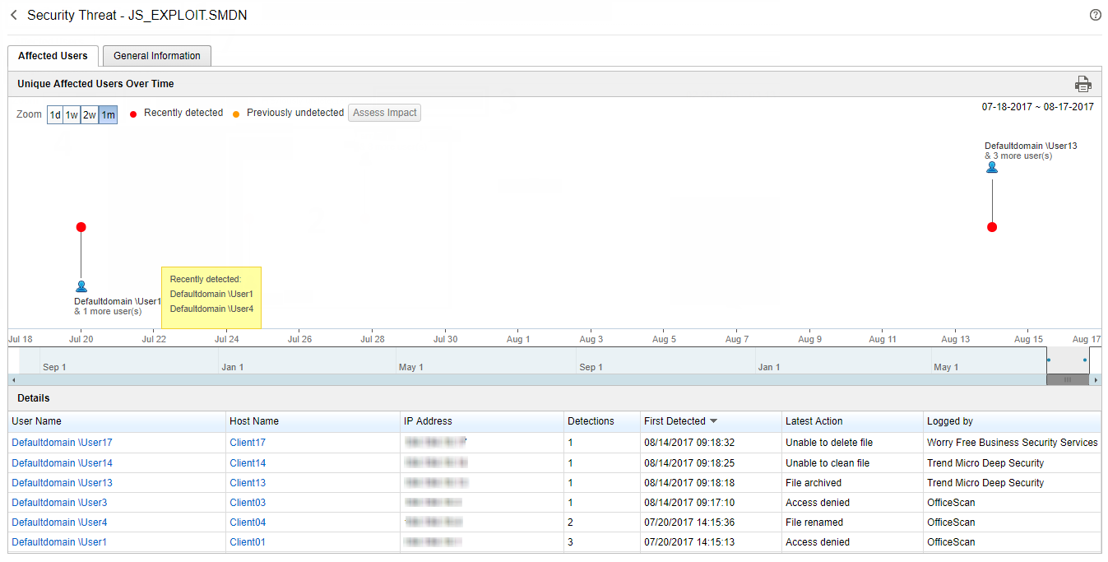Sort table by Detections column header

pos(591,421)
